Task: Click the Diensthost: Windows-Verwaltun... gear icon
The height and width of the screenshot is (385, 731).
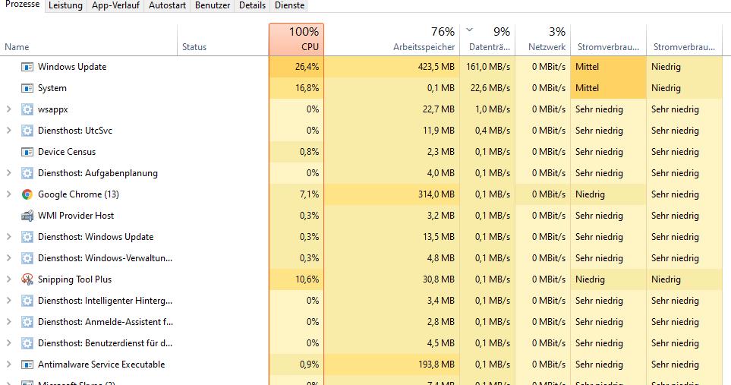Action: click(27, 258)
